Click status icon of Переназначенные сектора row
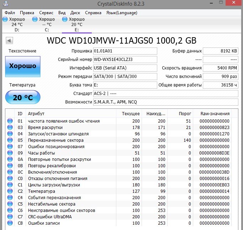The height and width of the screenshot is (230, 243). [10, 140]
